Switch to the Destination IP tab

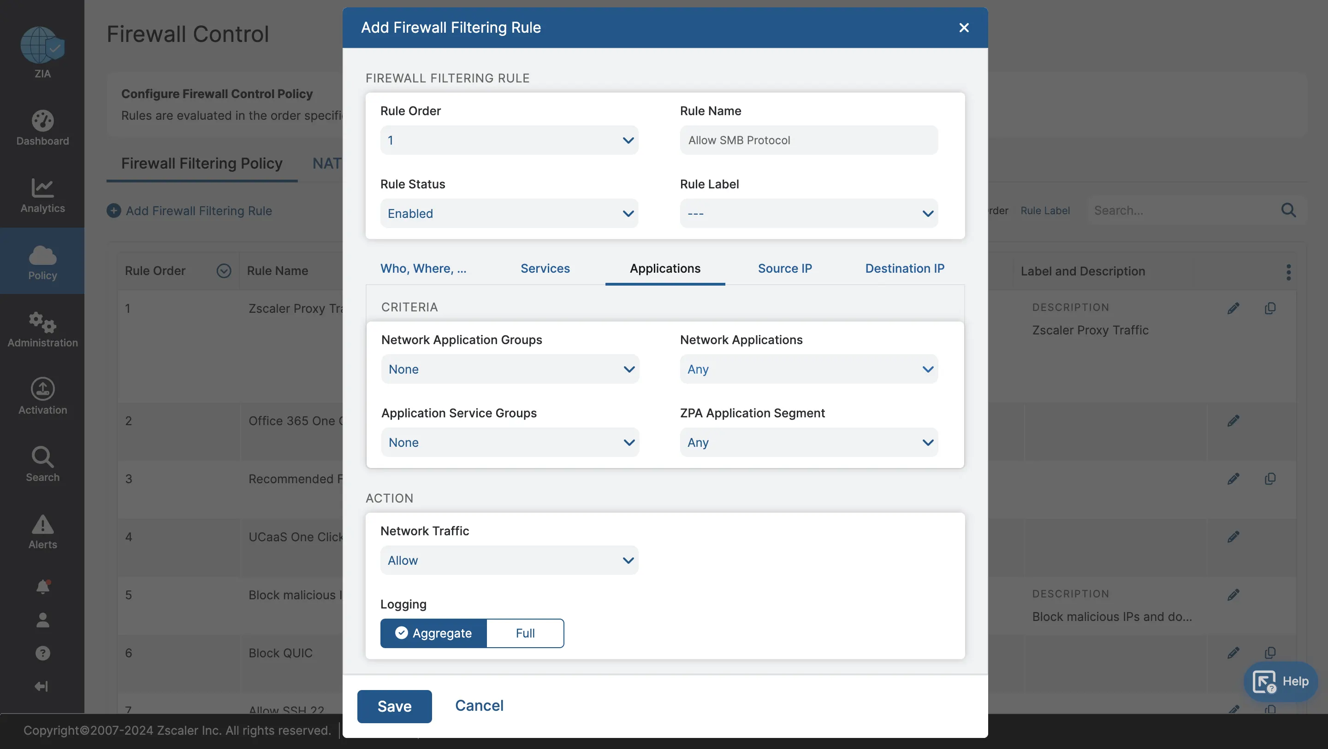point(904,269)
